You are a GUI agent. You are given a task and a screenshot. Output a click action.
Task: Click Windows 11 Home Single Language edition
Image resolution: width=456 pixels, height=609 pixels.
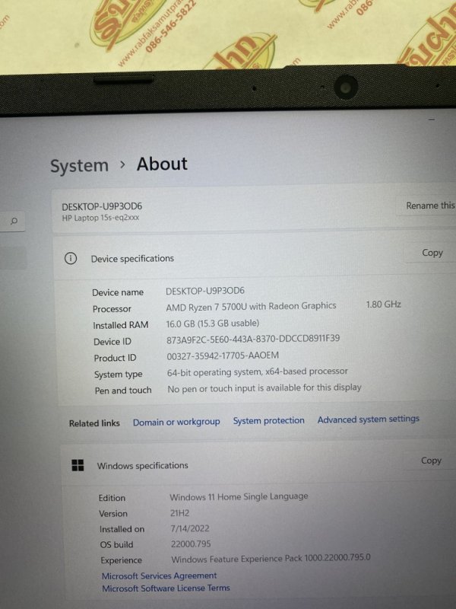click(x=239, y=497)
